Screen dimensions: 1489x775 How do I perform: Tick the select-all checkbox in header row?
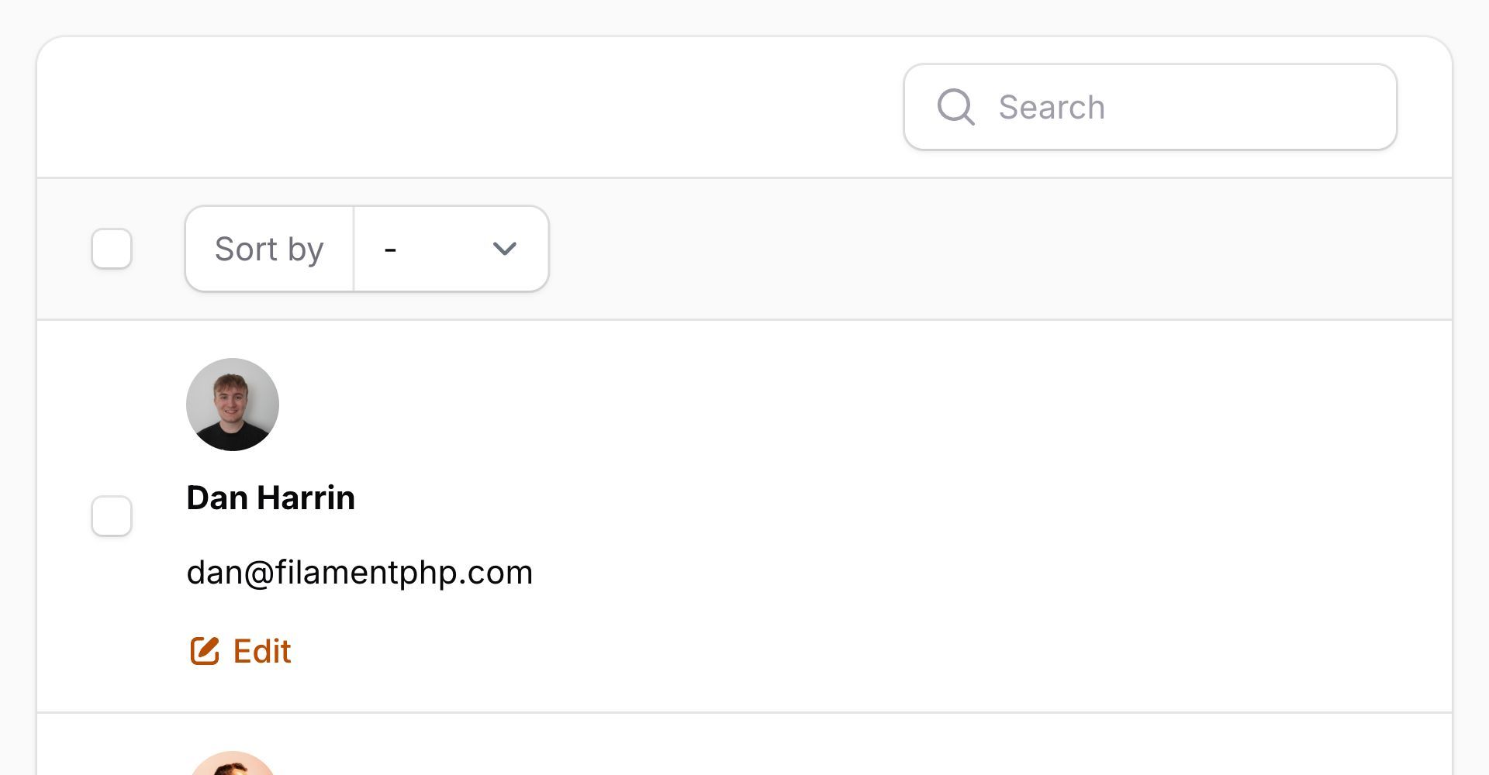pyautogui.click(x=112, y=249)
